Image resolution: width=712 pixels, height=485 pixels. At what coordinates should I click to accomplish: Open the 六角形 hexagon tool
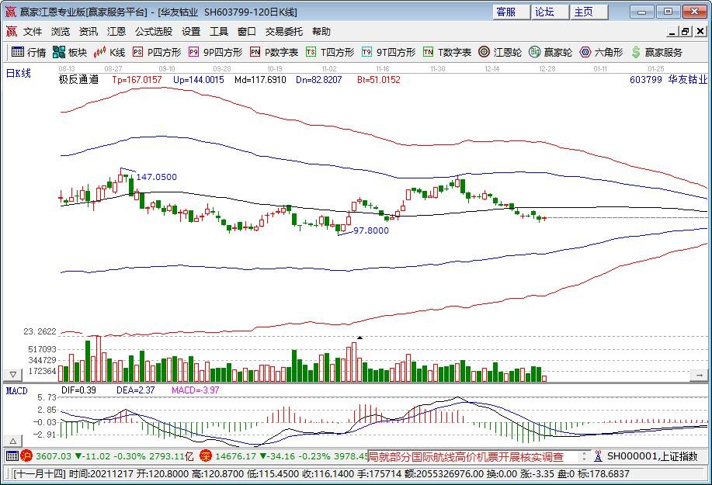click(602, 52)
